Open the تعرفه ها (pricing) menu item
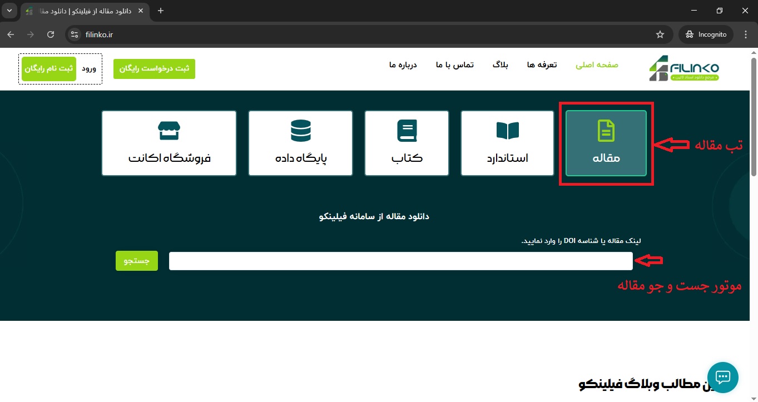This screenshot has width=758, height=402. (x=542, y=65)
